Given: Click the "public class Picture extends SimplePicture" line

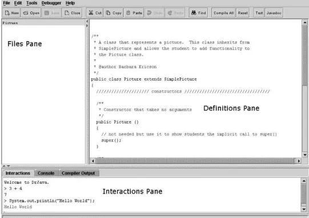Looking at the screenshot, I should pos(144,79).
